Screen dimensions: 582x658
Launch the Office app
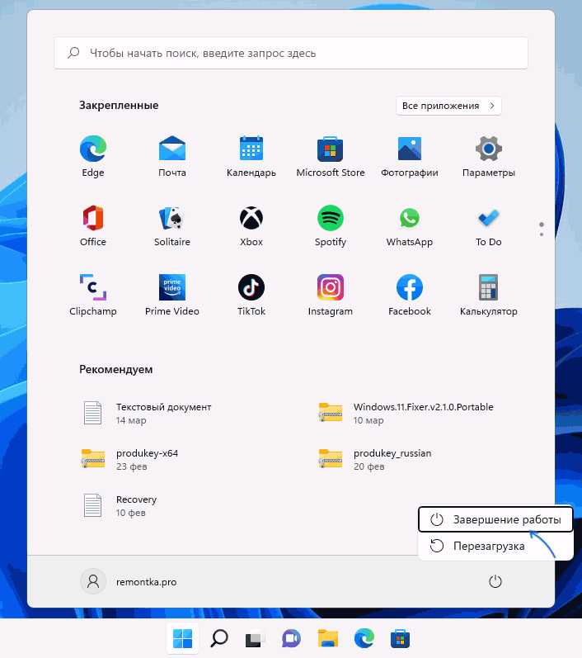coord(93,225)
